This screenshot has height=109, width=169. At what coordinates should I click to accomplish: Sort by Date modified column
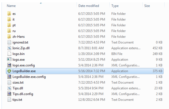88,5
